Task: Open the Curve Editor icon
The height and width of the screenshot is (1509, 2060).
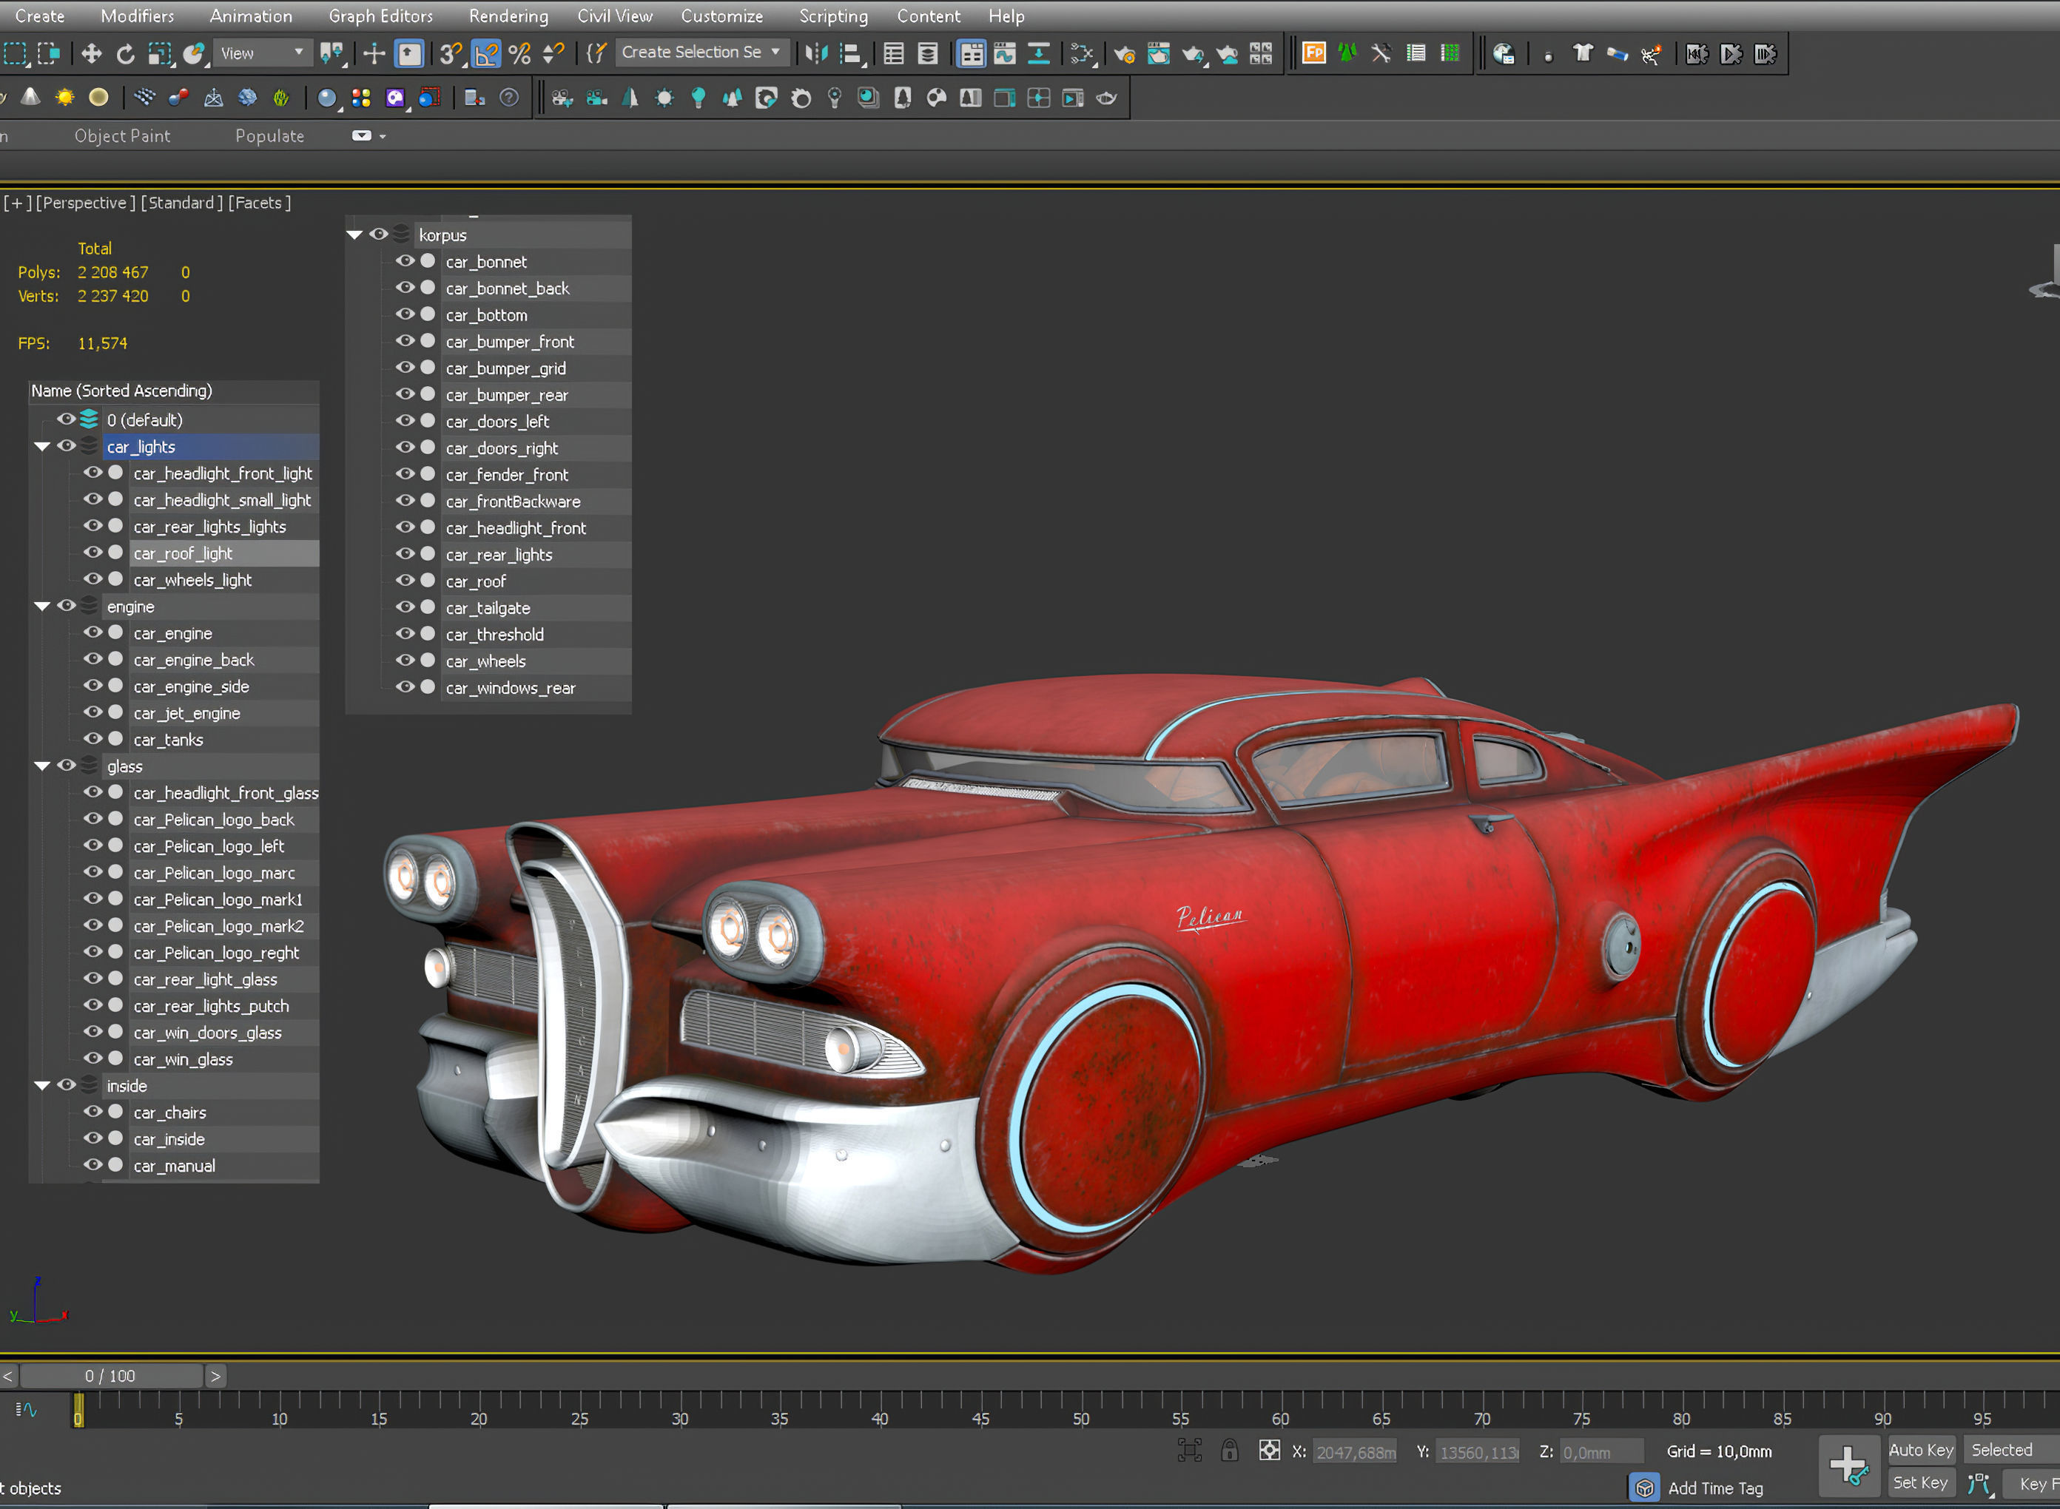Action: pyautogui.click(x=1005, y=54)
